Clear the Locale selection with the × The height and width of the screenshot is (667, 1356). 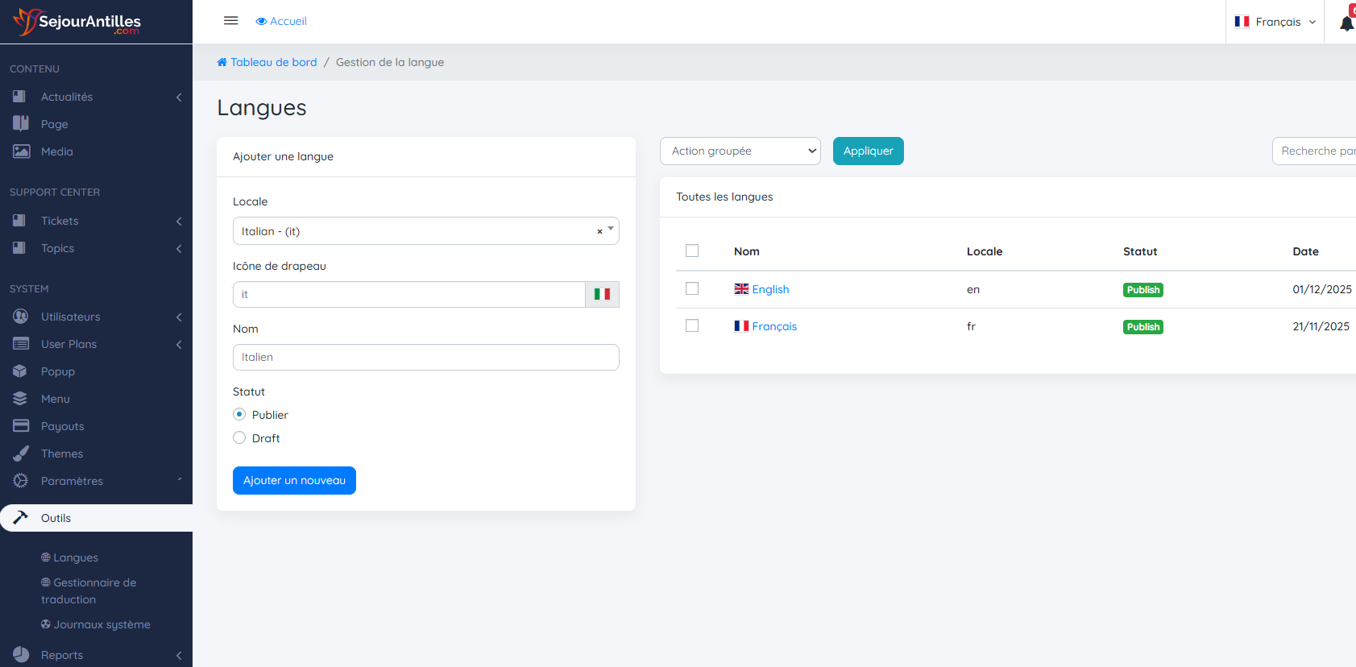[x=599, y=231]
